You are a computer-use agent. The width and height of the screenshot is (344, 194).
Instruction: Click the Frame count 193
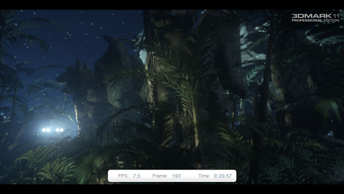click(177, 176)
